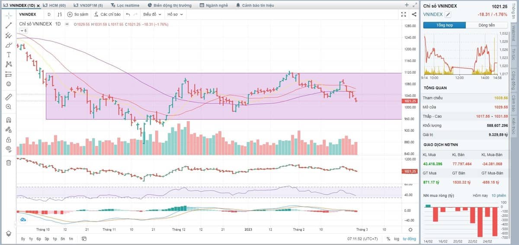Expand the Biểu đồ dropdown
The image size is (519, 245).
pyautogui.click(x=152, y=14)
